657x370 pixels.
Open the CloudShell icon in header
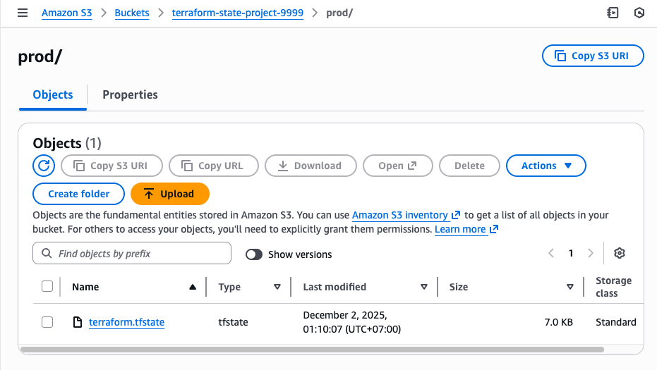click(x=613, y=13)
